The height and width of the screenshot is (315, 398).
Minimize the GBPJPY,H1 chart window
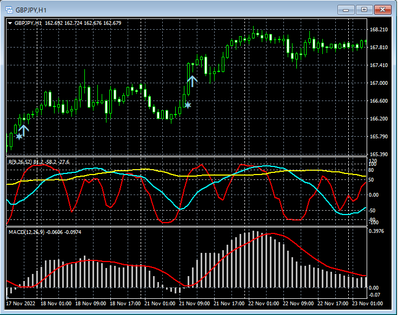(346, 10)
